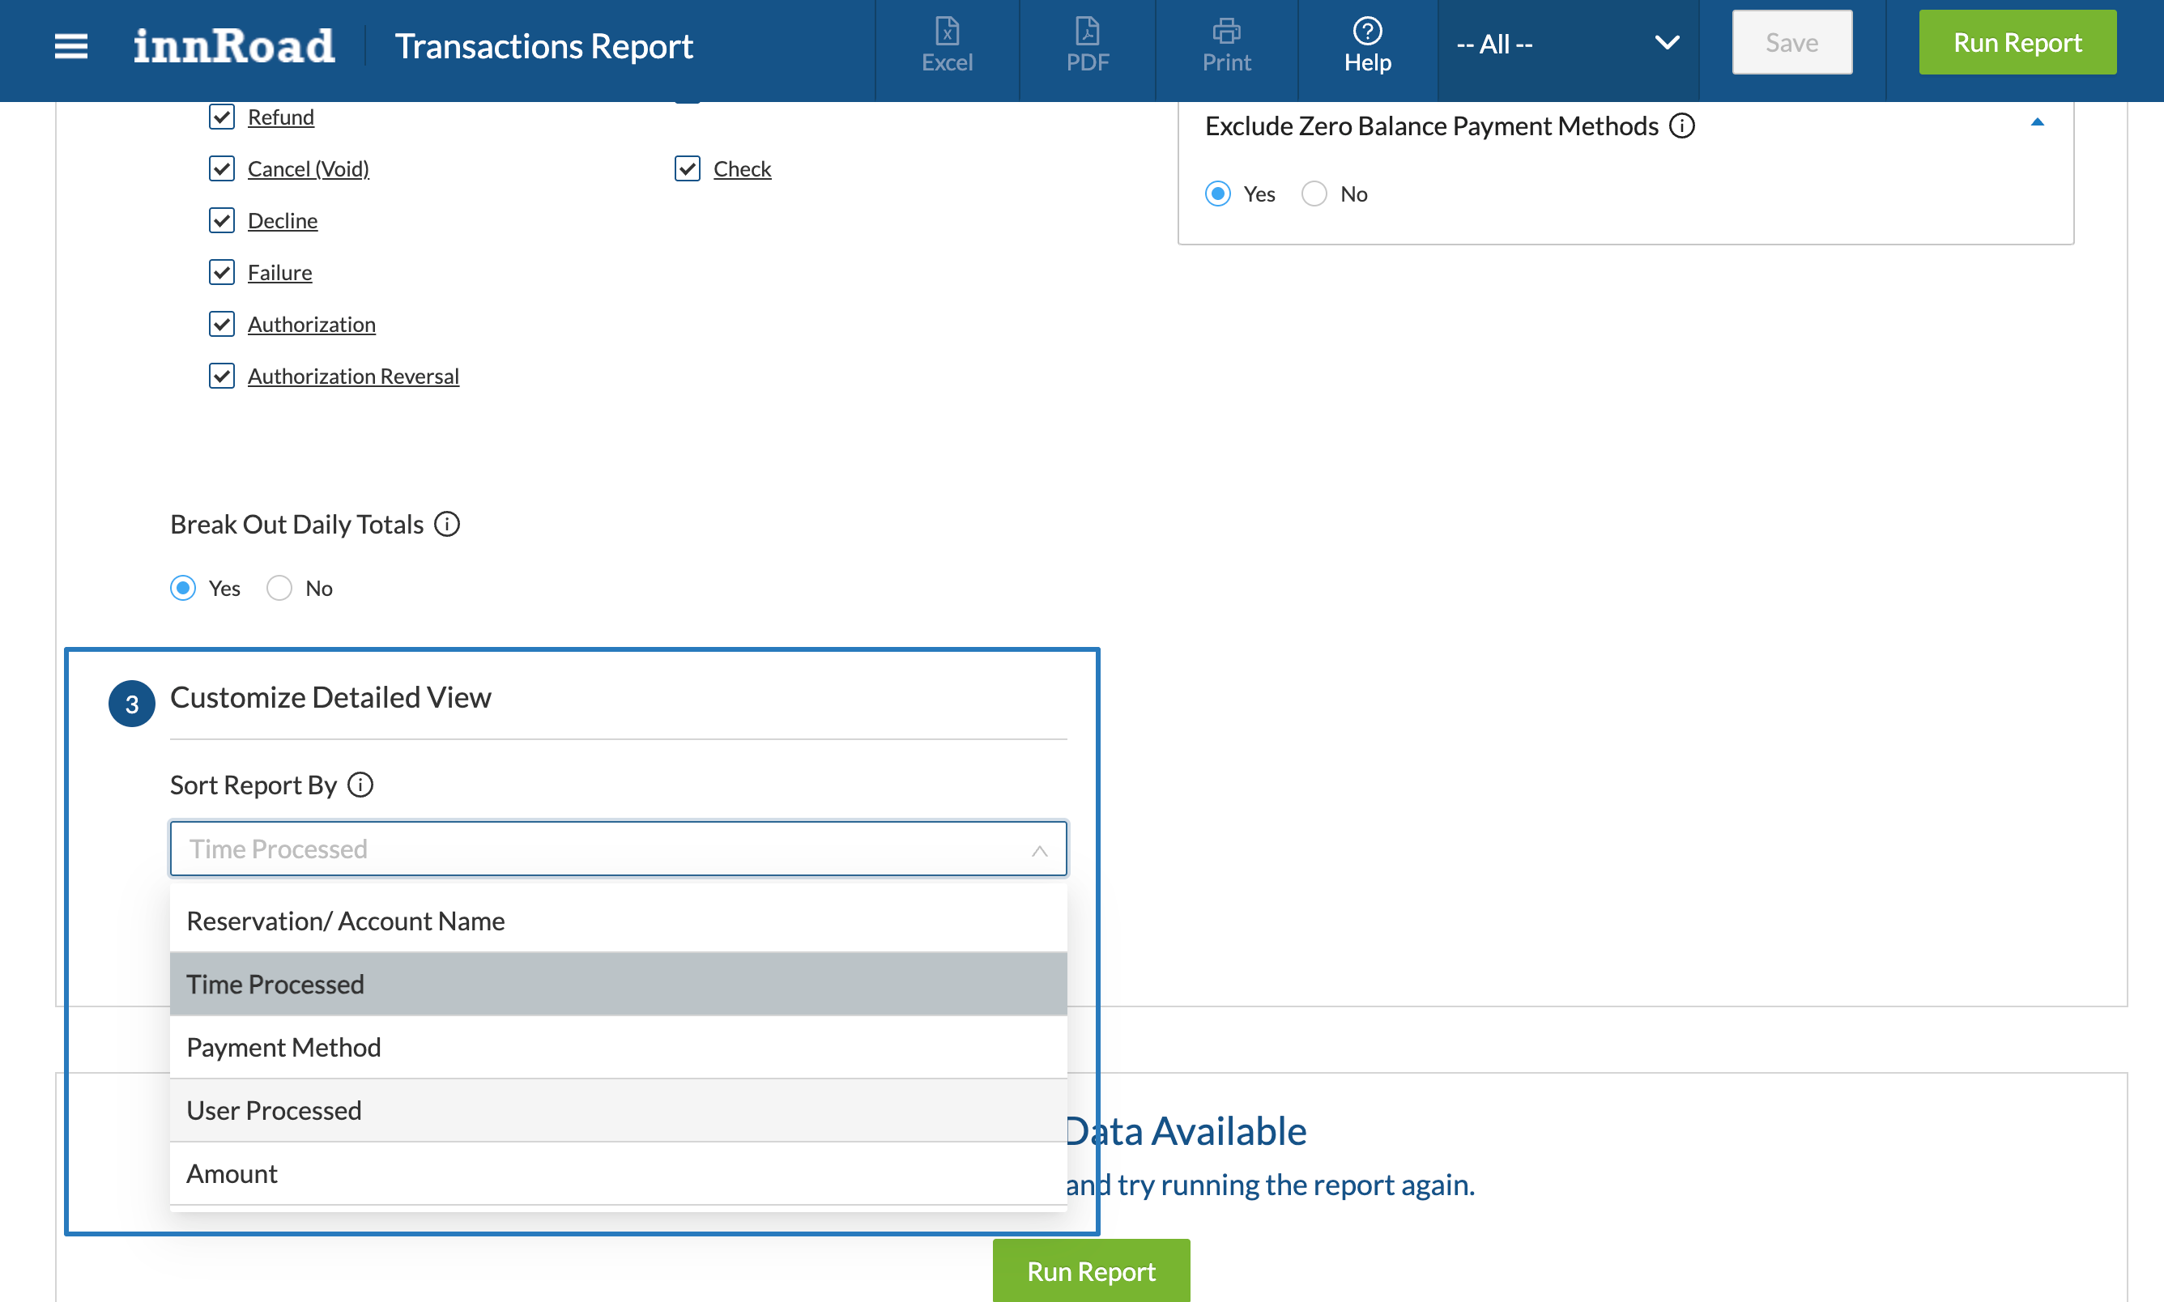Export report using PDF icon
Image resolution: width=2164 pixels, height=1302 pixels.
[1088, 45]
